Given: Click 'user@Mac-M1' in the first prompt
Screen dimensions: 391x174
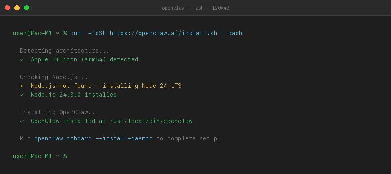Looking at the screenshot, I should pyautogui.click(x=32, y=33).
